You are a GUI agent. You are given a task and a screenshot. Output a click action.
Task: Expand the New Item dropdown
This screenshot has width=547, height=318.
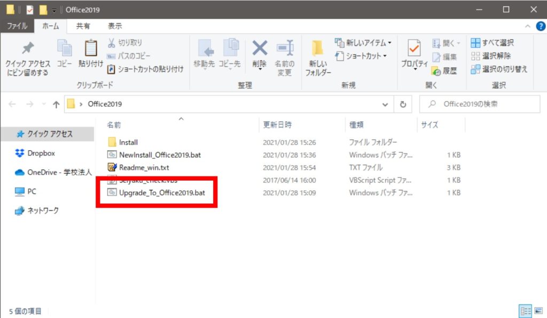pos(389,43)
